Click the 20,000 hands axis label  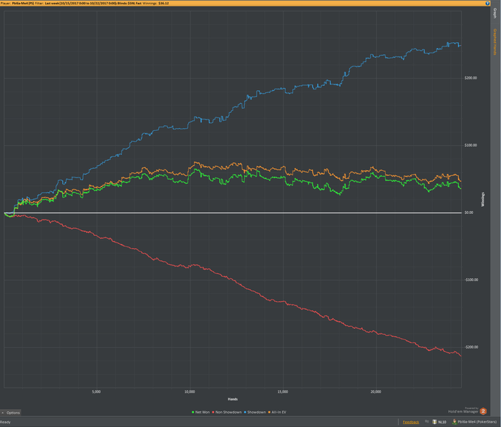376,392
